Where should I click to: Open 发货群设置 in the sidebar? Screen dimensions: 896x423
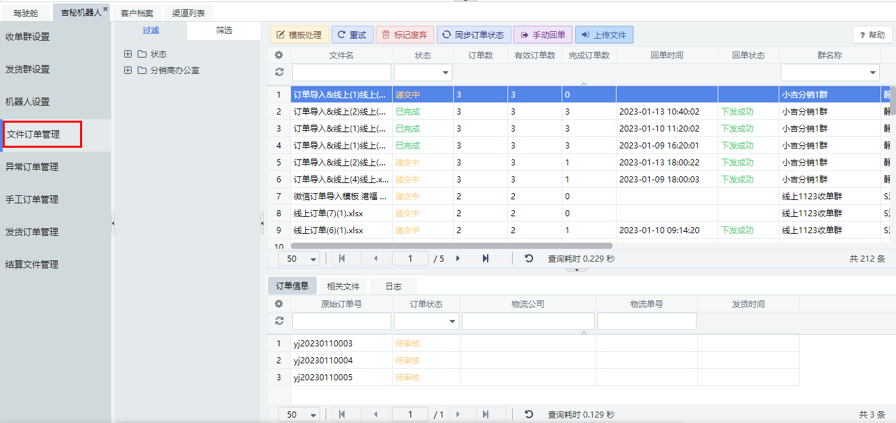tap(56, 69)
